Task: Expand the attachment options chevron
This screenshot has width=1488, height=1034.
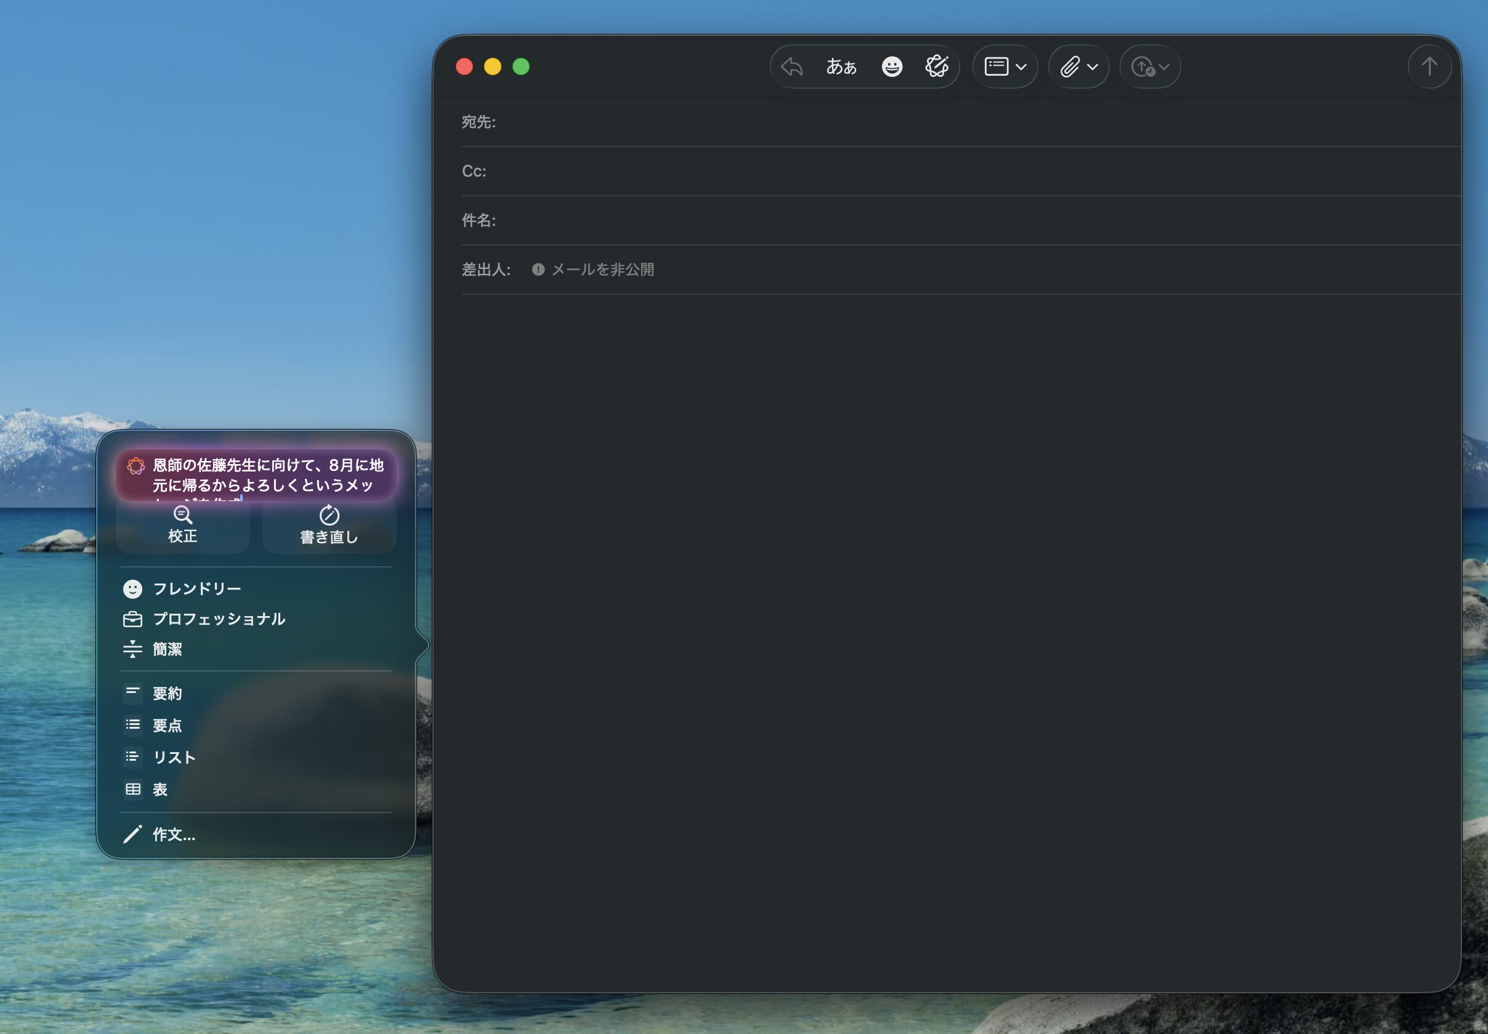Action: pyautogui.click(x=1092, y=66)
